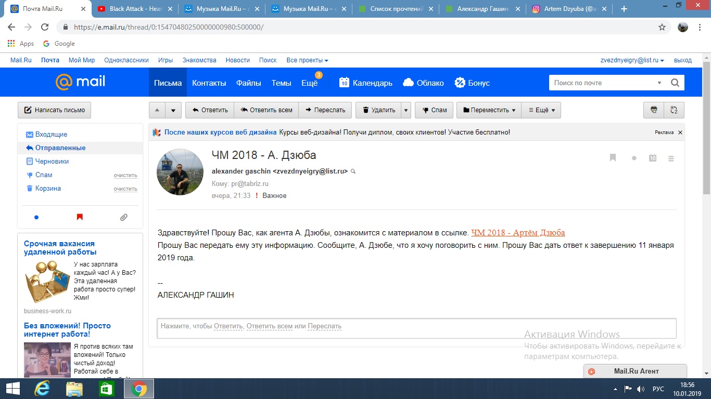
Task: Launch Internet Explorer from taskbar
Action: (x=42, y=389)
